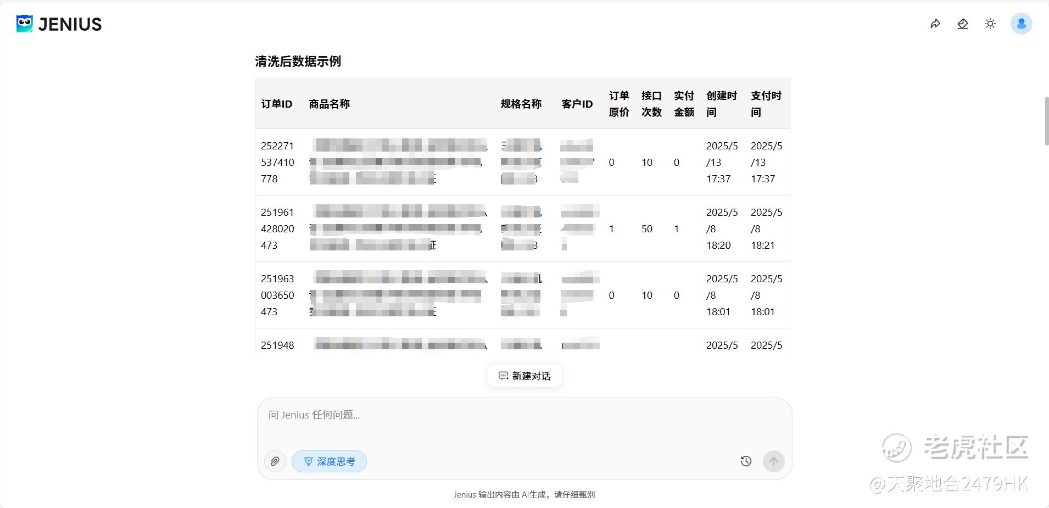Click creation time 2025/5/8 18:01 cell

pyautogui.click(x=722, y=295)
